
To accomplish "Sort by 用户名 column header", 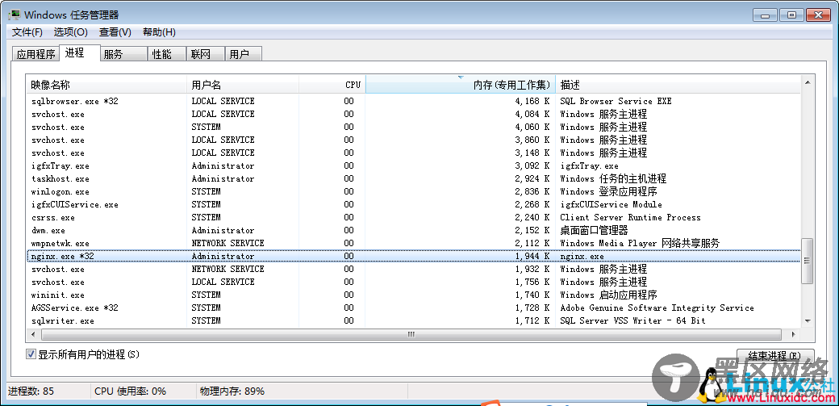I will coord(243,85).
